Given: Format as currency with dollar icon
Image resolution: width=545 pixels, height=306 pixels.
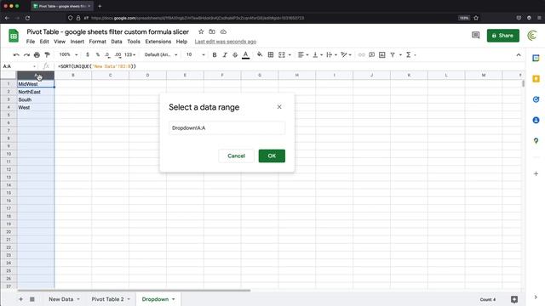Looking at the screenshot, I should 88,54.
